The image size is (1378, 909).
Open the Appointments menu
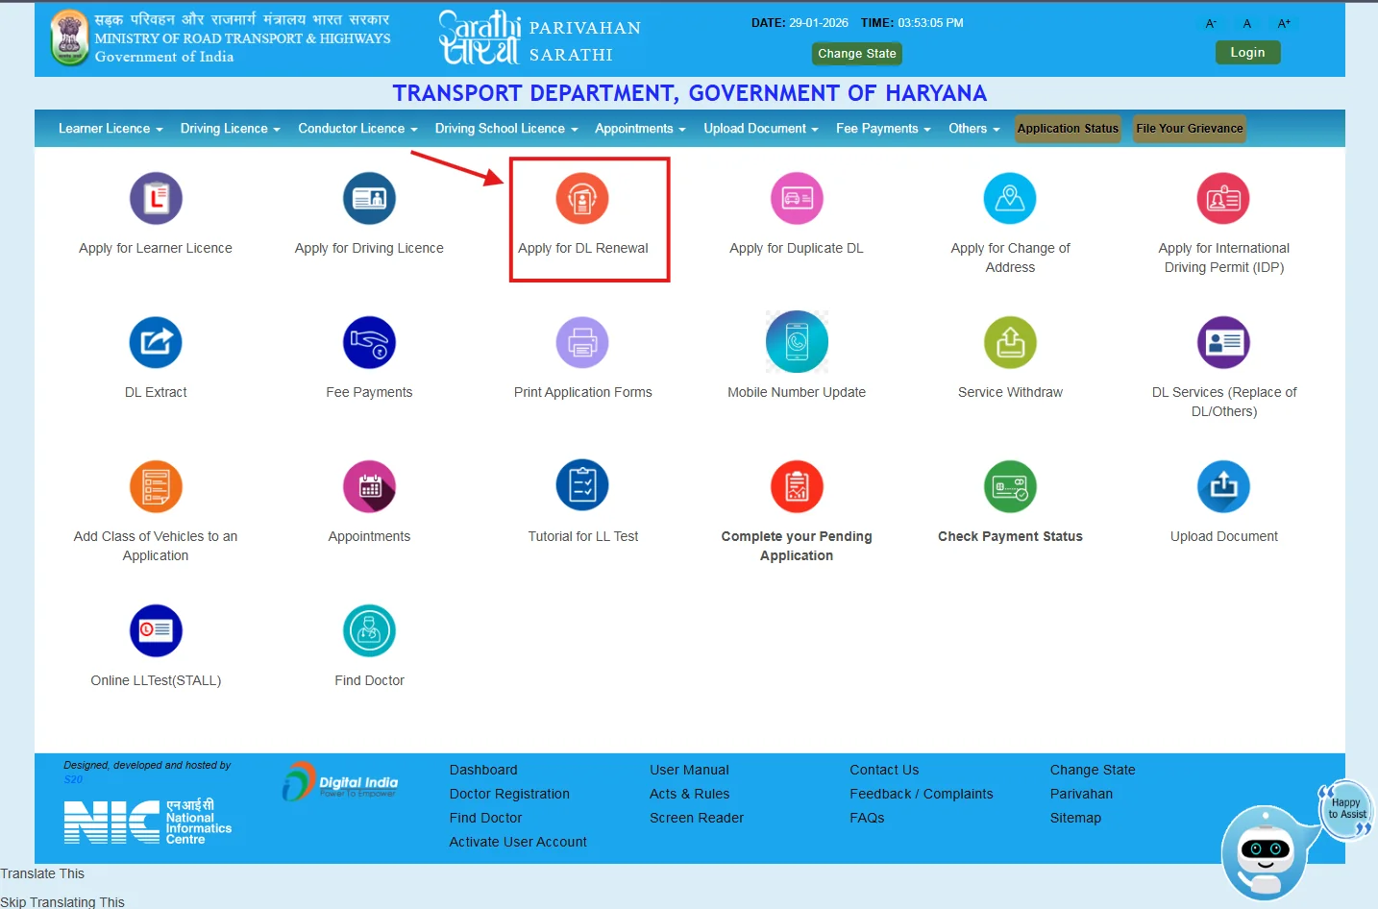(639, 128)
